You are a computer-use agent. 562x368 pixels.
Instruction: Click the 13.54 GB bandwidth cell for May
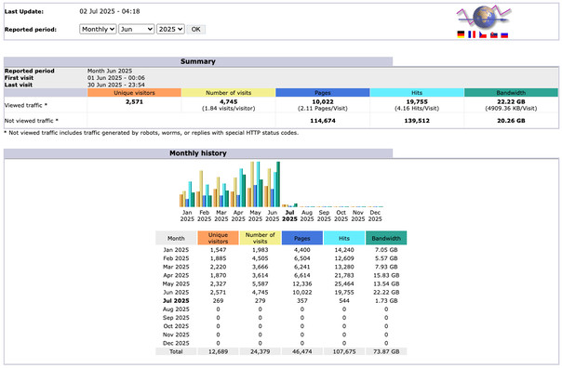[x=386, y=283]
